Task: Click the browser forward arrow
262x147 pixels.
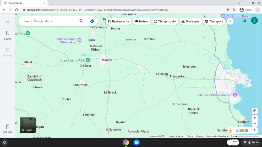Action: coord(10,10)
